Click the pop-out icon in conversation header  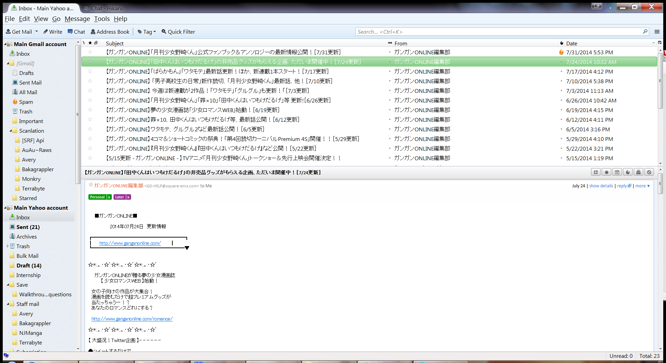596,172
